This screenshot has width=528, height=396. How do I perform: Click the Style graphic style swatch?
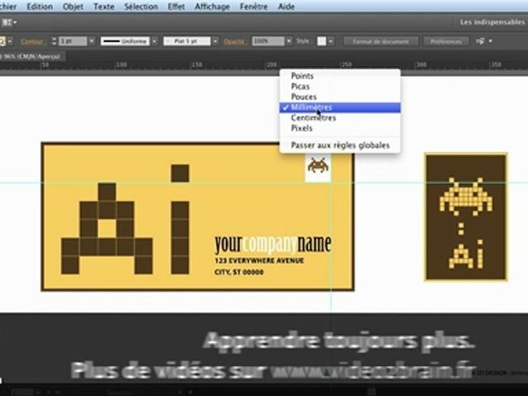[x=322, y=41]
